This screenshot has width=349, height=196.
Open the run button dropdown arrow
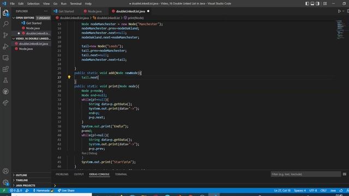(343, 11)
